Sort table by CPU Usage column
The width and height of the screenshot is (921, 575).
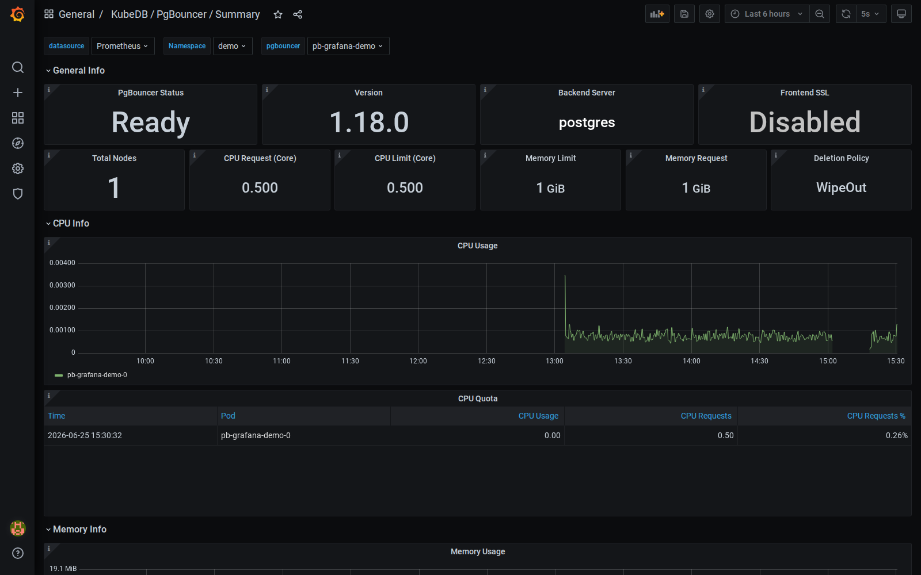click(x=538, y=416)
